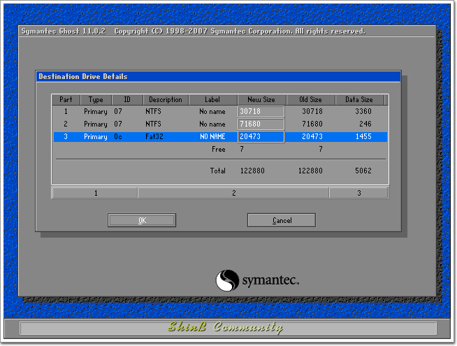Viewport: 457px width, 346px height.
Task: Click total Data Size value 5062
Action: pyautogui.click(x=363, y=171)
